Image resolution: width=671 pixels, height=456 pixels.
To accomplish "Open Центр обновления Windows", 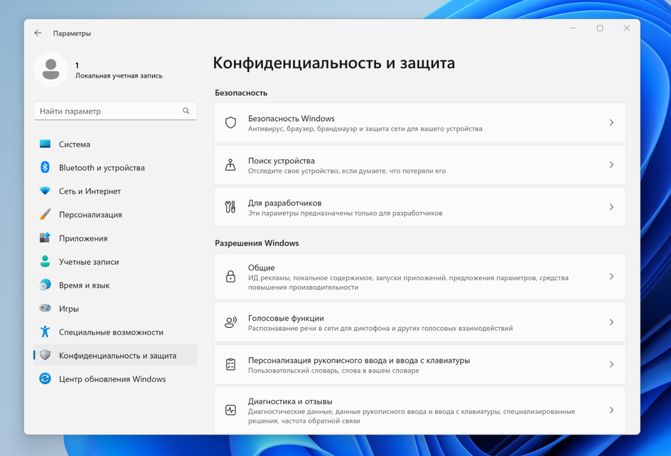I will tap(115, 379).
